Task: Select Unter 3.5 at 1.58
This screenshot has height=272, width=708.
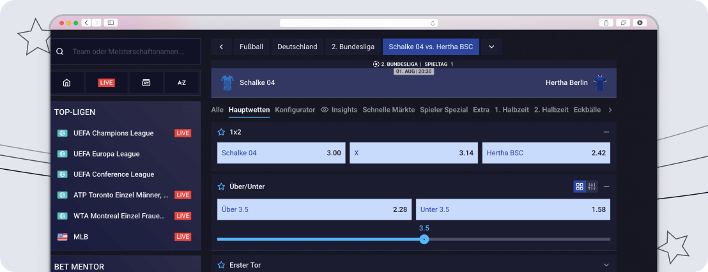Action: (513, 209)
